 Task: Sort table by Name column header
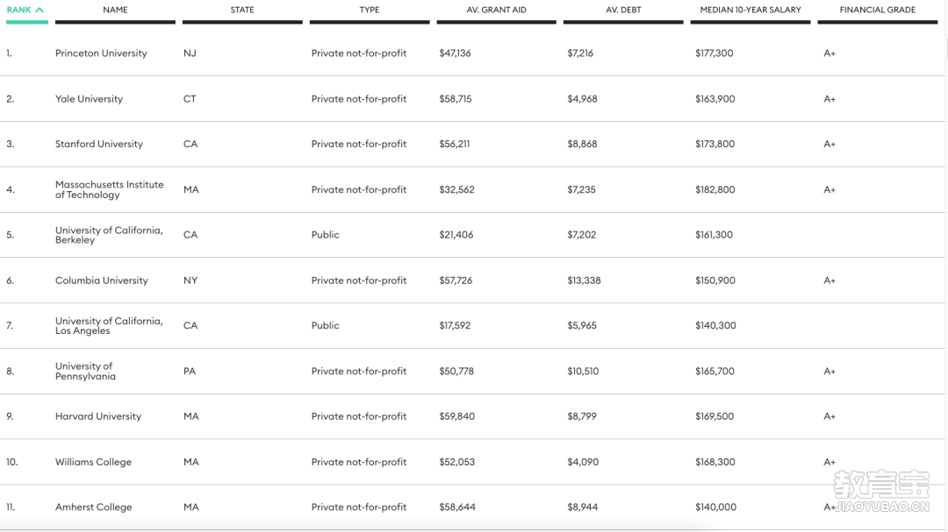(115, 10)
